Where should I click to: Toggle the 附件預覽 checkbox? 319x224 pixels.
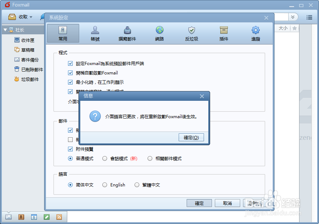(x=70, y=149)
